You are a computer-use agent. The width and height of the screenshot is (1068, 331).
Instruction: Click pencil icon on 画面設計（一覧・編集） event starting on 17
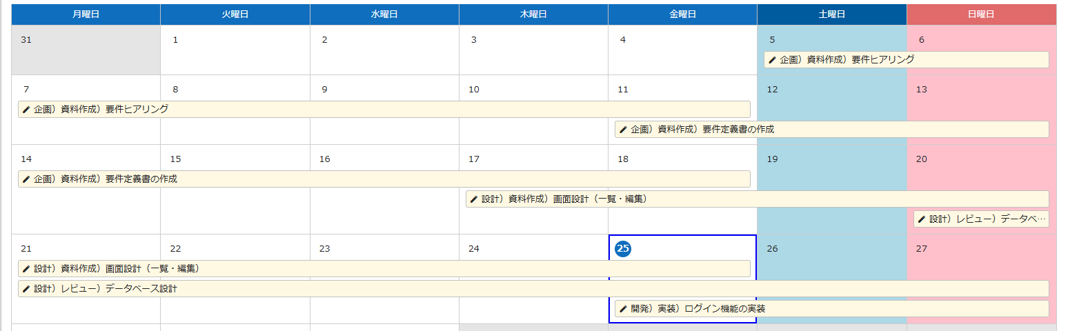474,199
